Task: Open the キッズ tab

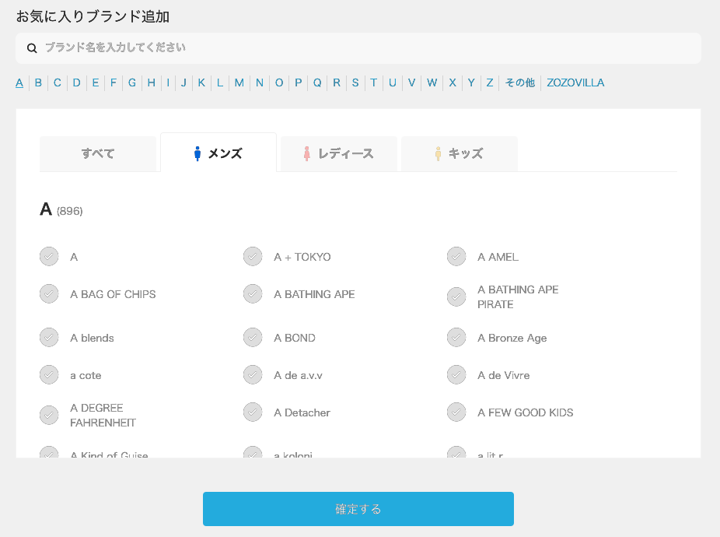Action: tap(460, 153)
